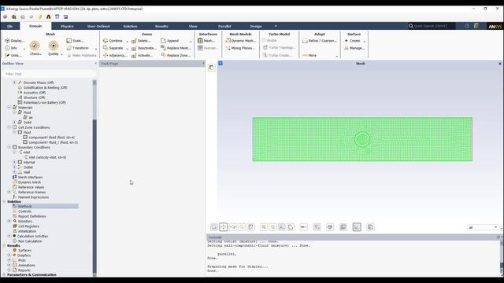Expand the Adapt More dropdown
The image size is (504, 283).
point(337,56)
